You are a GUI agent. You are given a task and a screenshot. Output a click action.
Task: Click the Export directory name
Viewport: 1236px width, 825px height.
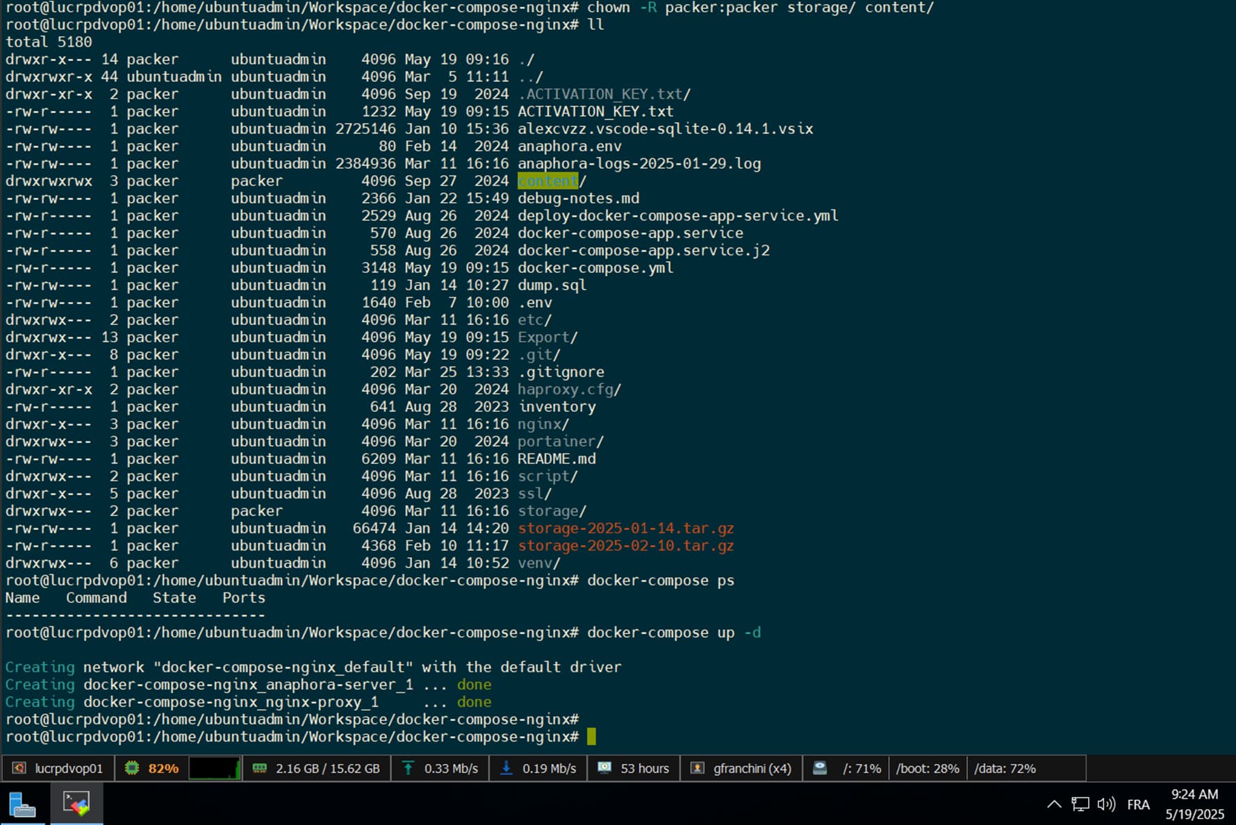(x=543, y=337)
